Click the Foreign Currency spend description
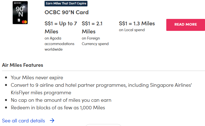The height and width of the screenshot is (126, 205). [95, 41]
